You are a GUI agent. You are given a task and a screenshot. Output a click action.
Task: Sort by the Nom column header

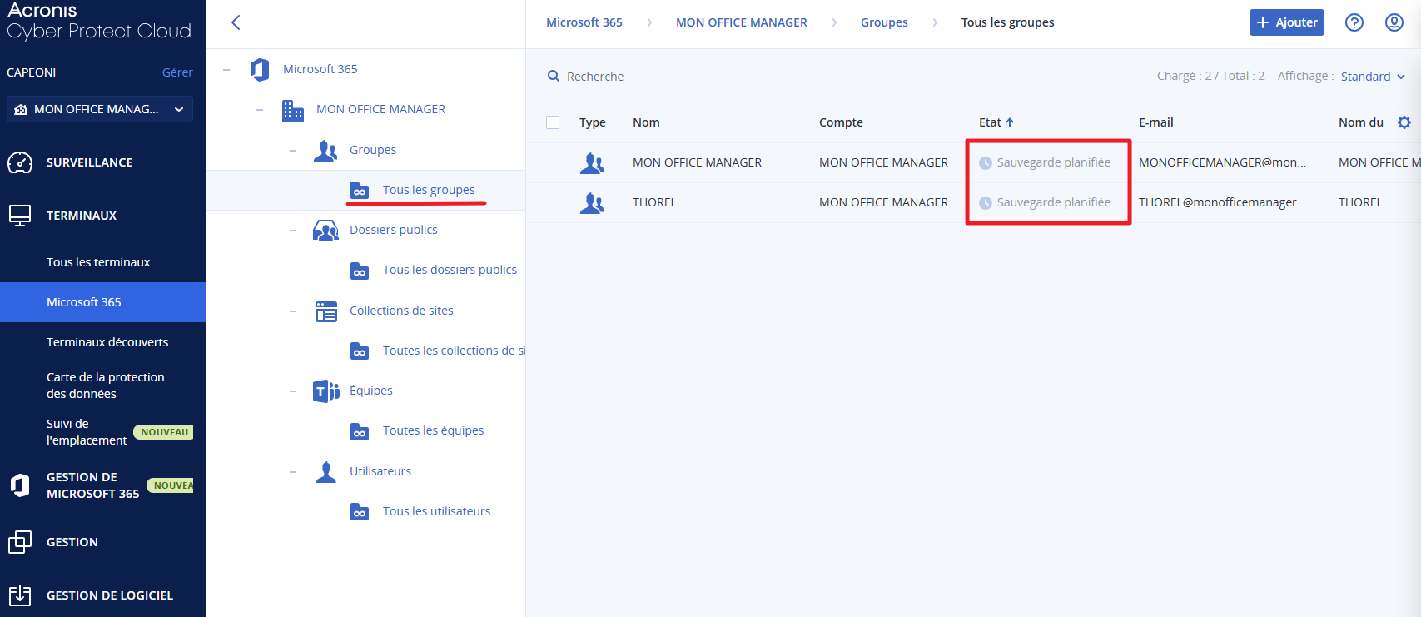point(646,122)
